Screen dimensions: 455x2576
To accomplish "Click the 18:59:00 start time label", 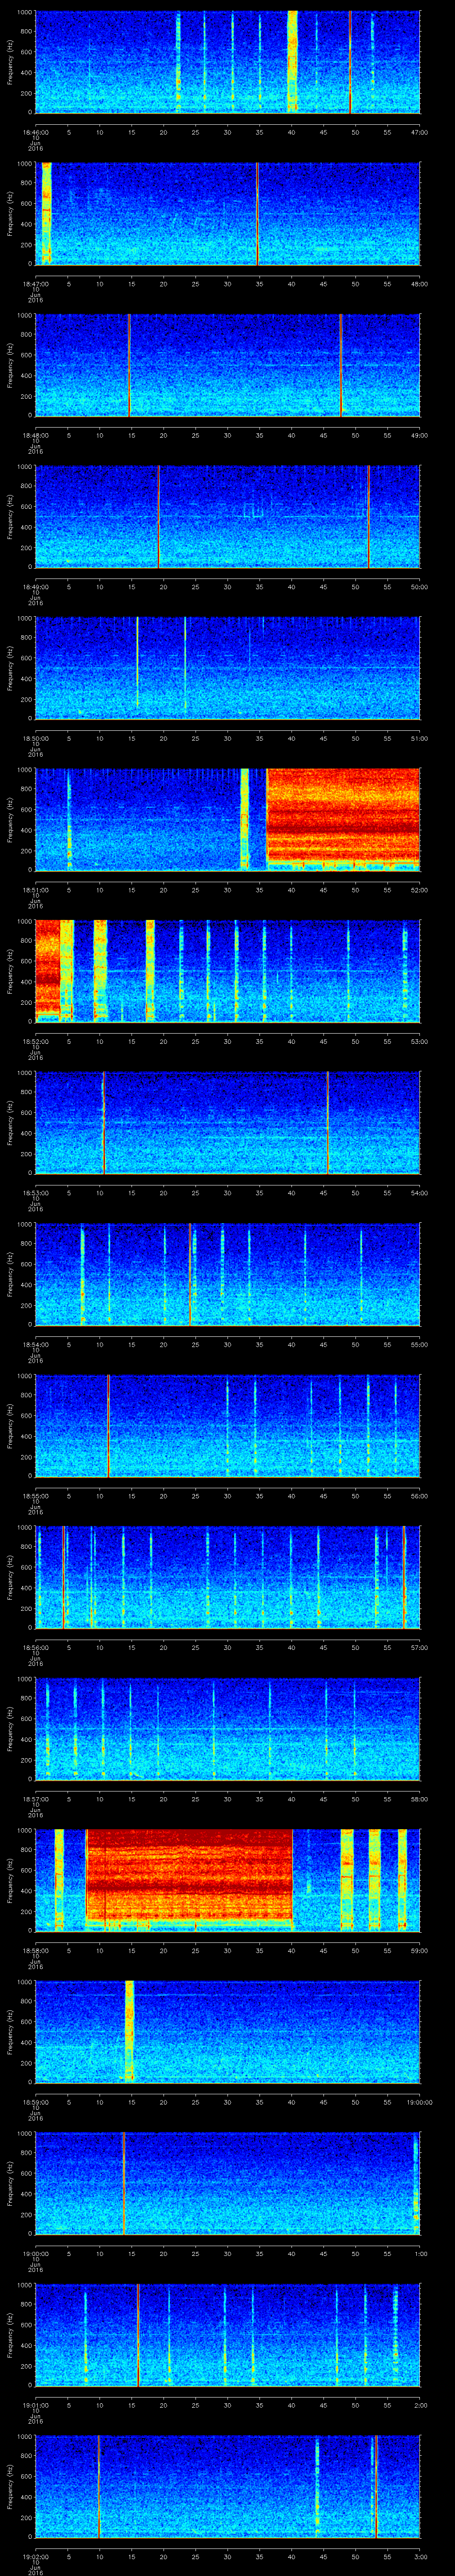I will pyautogui.click(x=35, y=2102).
